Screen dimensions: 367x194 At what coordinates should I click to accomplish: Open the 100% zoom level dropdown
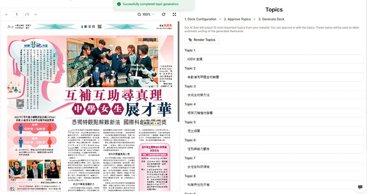point(148,15)
